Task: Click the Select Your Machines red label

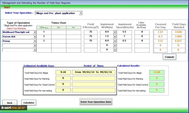Action: pyautogui.click(x=16, y=29)
